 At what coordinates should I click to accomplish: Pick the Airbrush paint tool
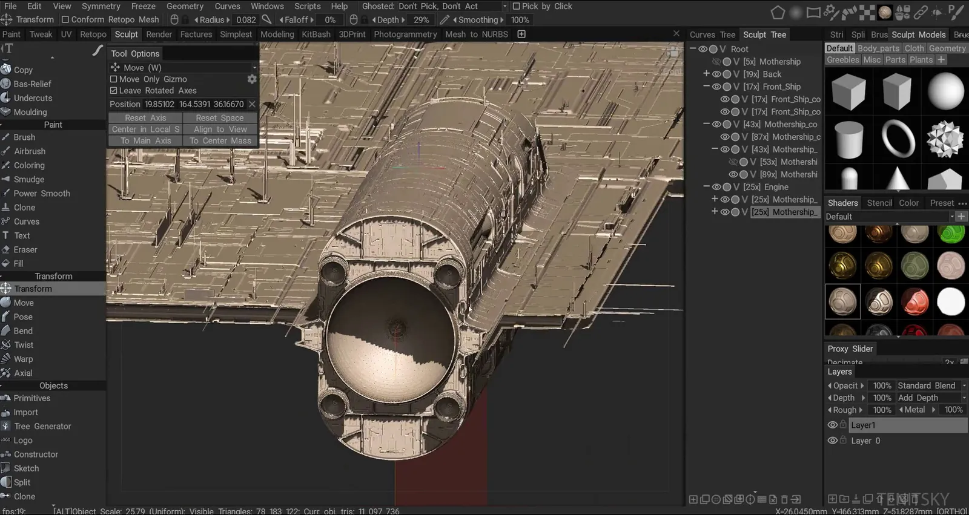point(30,151)
